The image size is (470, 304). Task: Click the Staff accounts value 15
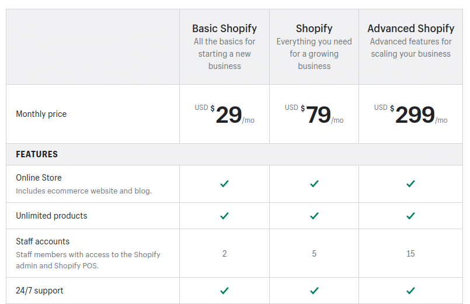(x=410, y=254)
